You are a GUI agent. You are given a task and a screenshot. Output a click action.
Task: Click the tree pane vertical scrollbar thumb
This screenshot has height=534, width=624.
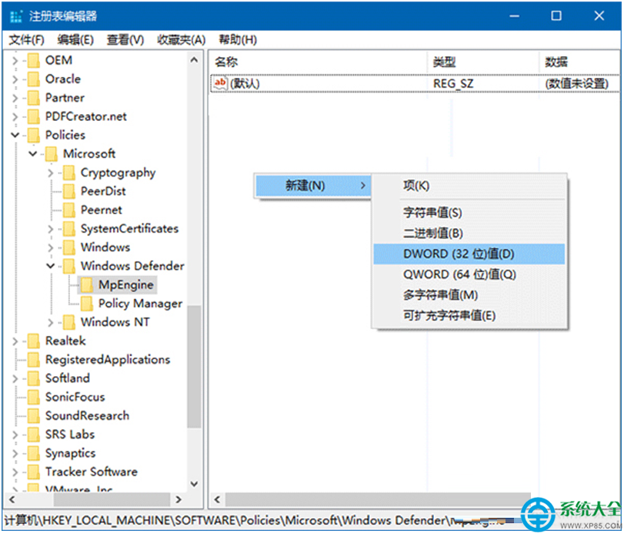pyautogui.click(x=194, y=367)
